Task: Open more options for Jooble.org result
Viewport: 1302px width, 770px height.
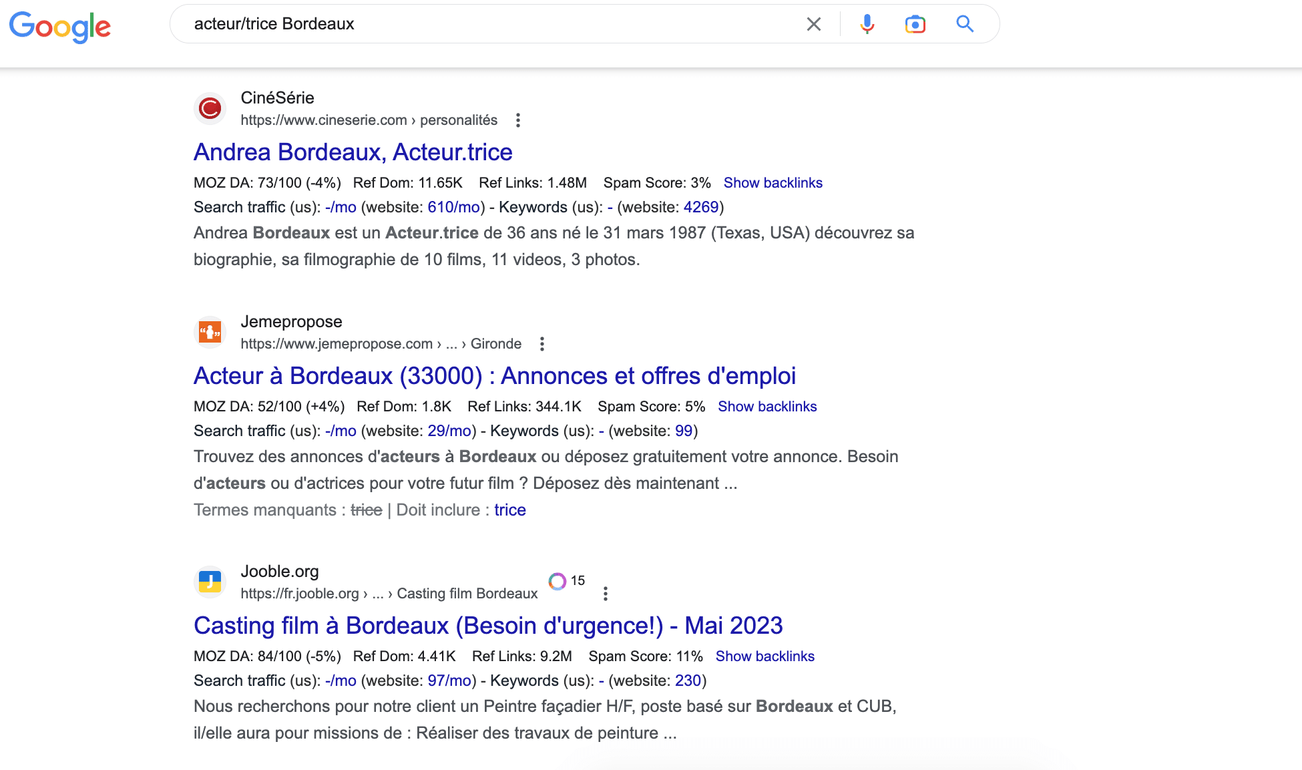Action: pyautogui.click(x=606, y=594)
